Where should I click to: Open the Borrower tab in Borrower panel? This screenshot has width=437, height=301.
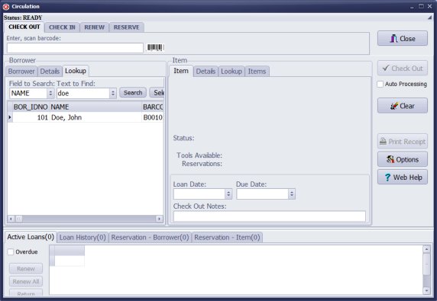[21, 72]
